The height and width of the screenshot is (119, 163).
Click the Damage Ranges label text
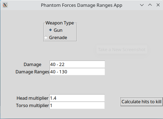[x=32, y=72]
